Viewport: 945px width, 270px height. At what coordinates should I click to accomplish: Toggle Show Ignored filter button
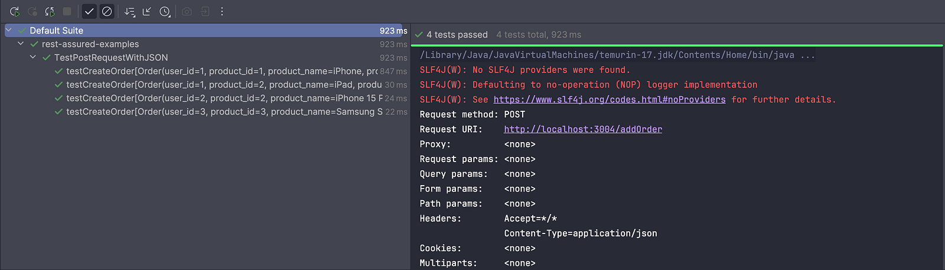107,11
